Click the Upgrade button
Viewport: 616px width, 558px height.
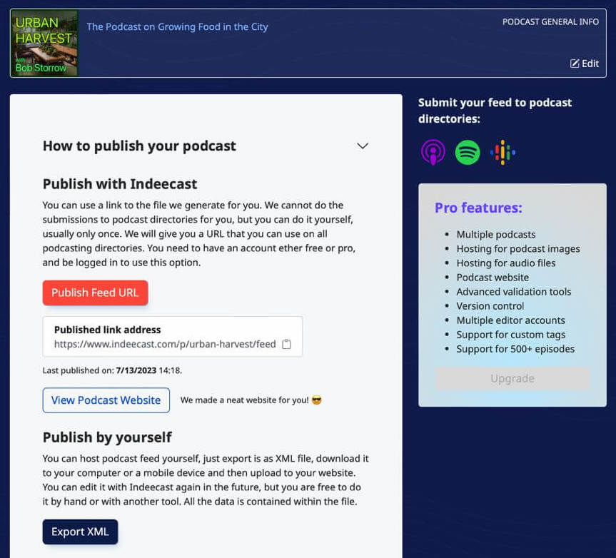point(512,378)
